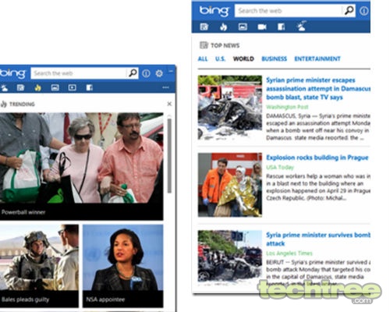Viewport: 390px width, 312px height.
Task: Switch to the BUSINESS news tab
Action: 274,58
